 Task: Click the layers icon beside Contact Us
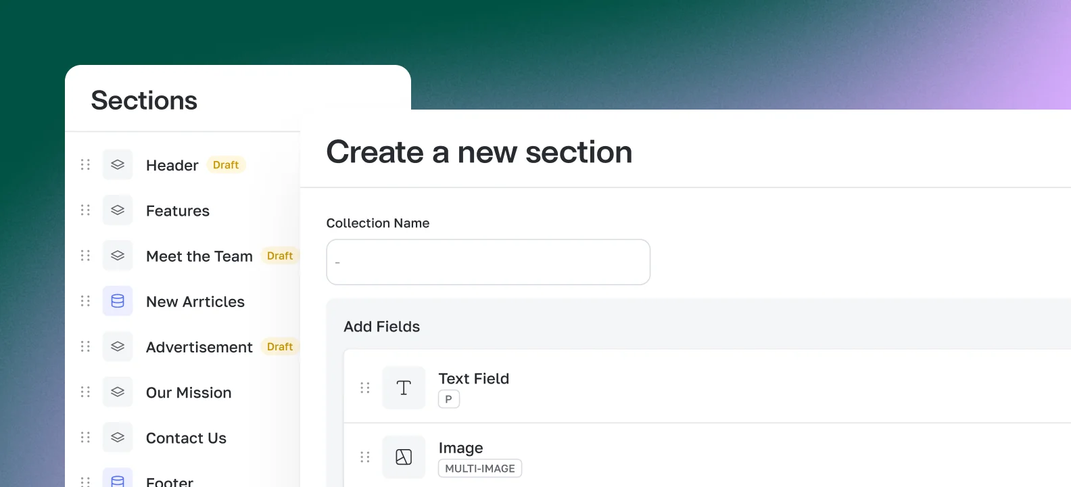pos(117,437)
